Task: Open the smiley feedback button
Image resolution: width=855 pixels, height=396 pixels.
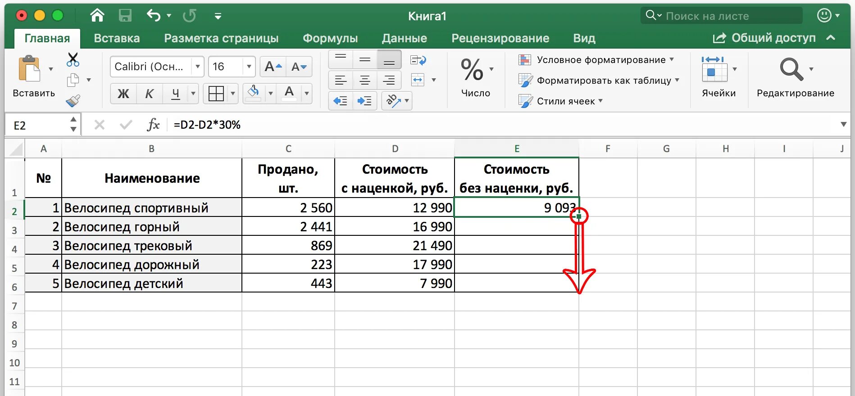Action: tap(824, 15)
